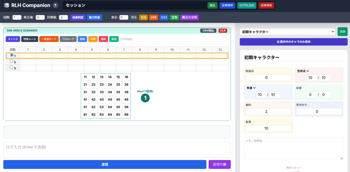This screenshot has width=350, height=172.
Task: Click D66 grid cell 11
Action: [85, 77]
